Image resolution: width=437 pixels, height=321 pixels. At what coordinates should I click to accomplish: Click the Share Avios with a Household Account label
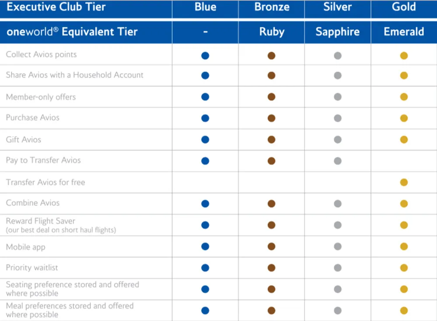(74, 75)
